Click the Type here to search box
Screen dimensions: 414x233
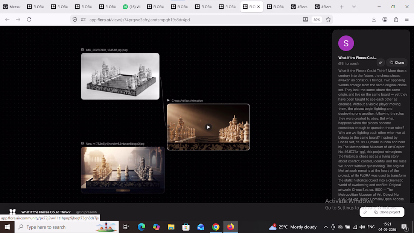pyautogui.click(x=67, y=227)
